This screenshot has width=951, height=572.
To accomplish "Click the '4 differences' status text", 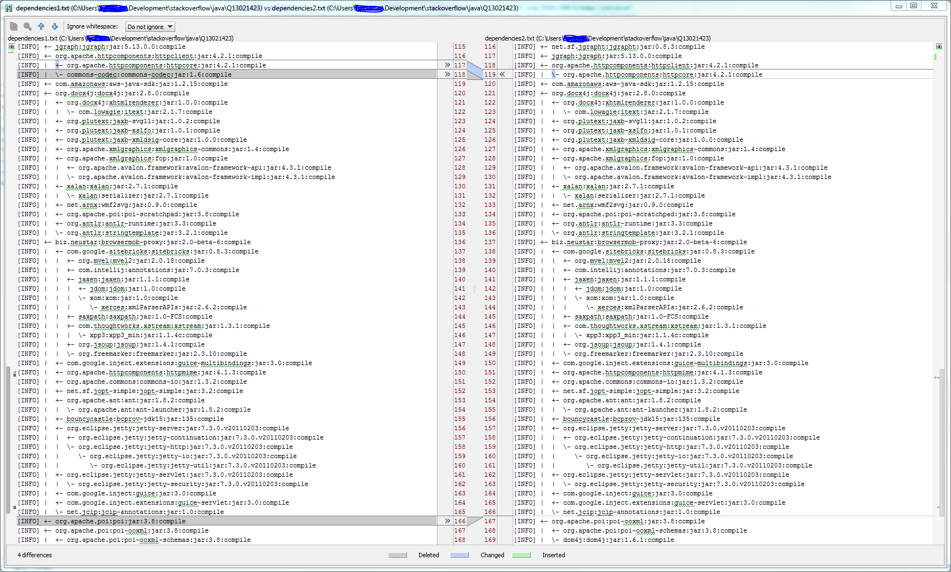I will pos(35,555).
